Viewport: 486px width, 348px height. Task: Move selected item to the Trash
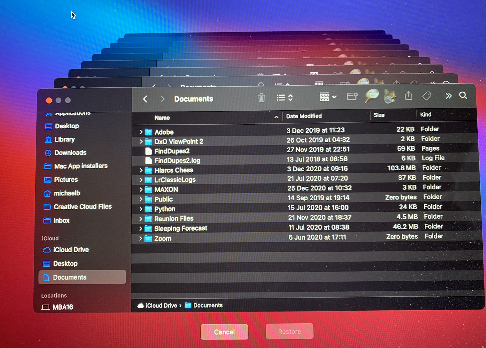pyautogui.click(x=262, y=98)
